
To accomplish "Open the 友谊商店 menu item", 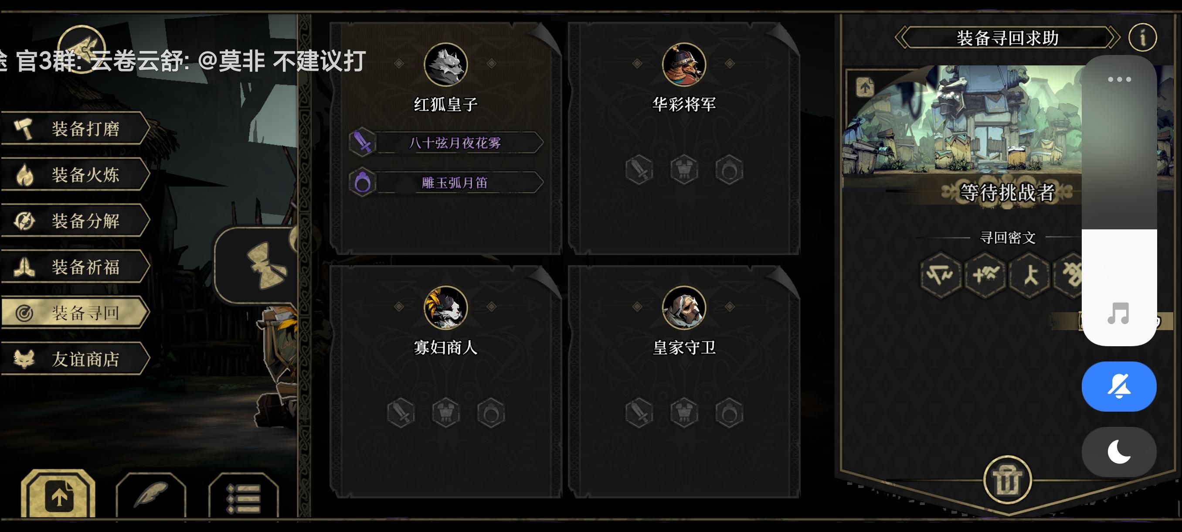I will [75, 359].
